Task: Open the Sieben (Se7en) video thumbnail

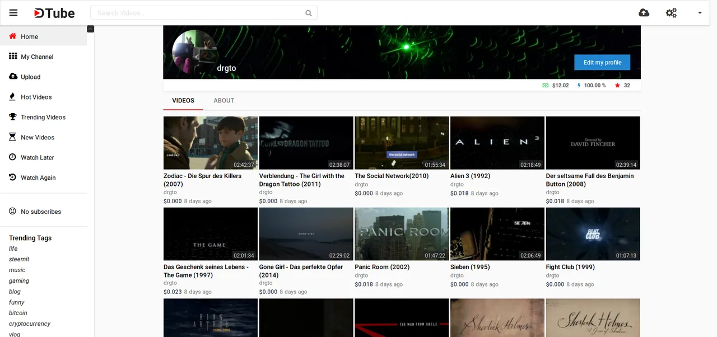Action: pyautogui.click(x=497, y=234)
